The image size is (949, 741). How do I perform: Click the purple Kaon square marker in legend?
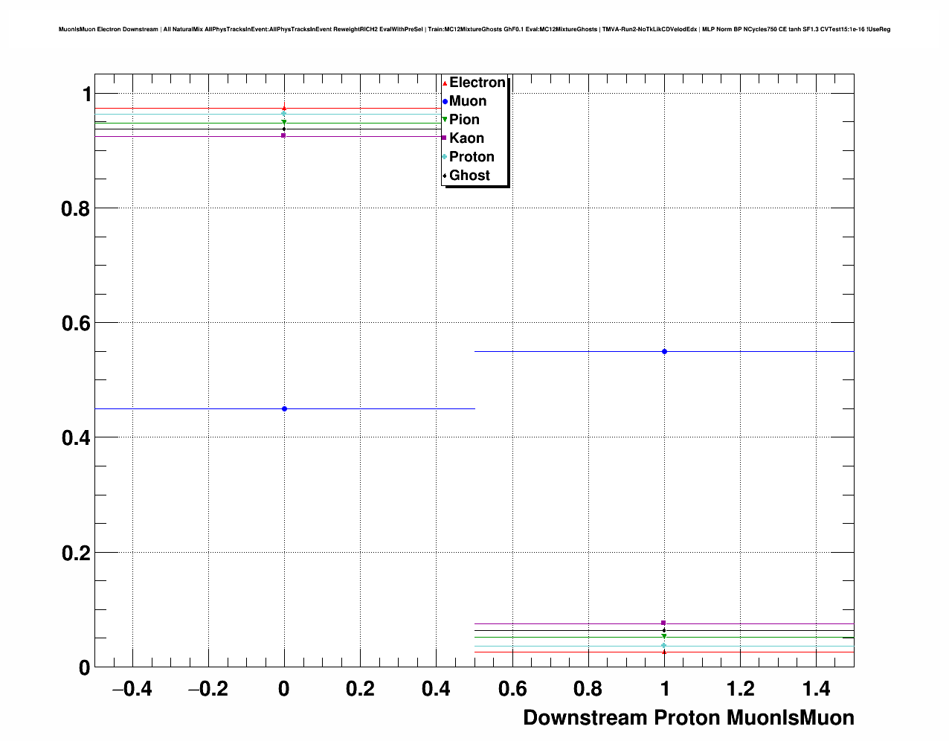coord(444,138)
